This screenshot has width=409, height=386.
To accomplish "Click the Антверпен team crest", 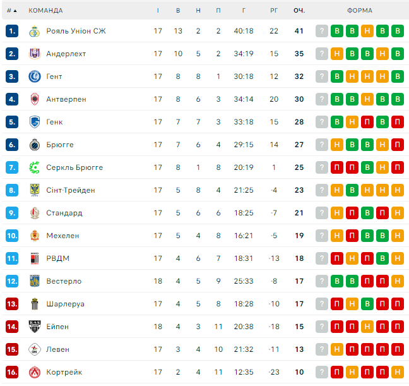I will click(x=35, y=99).
